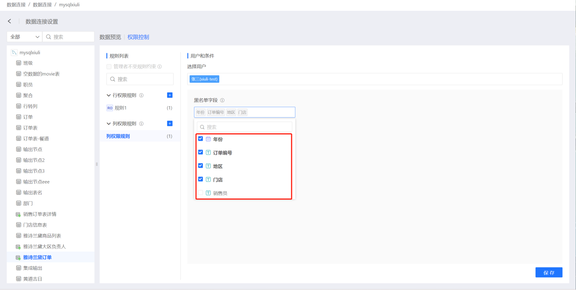Screen dimensions: 576x290
Task: Select the 权限控制 tab
Action: click(x=138, y=37)
